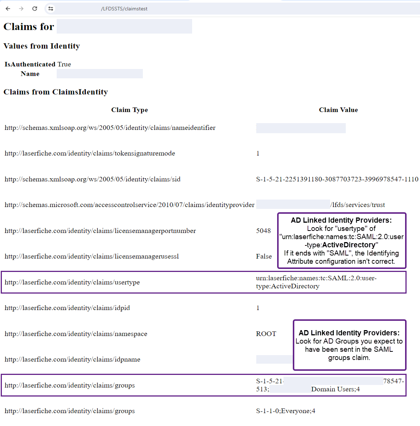Select the groups claim type in Domain Users row
This screenshot has width=420, height=426.
(70, 385)
